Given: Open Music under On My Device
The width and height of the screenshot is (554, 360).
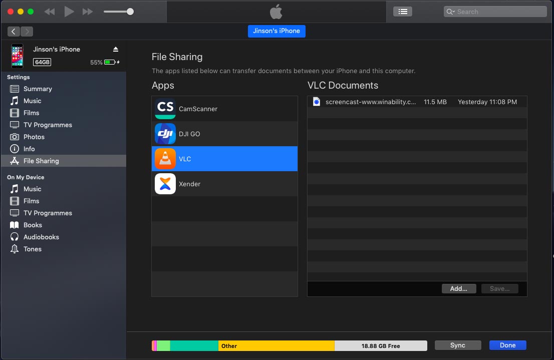Looking at the screenshot, I should pos(64,189).
